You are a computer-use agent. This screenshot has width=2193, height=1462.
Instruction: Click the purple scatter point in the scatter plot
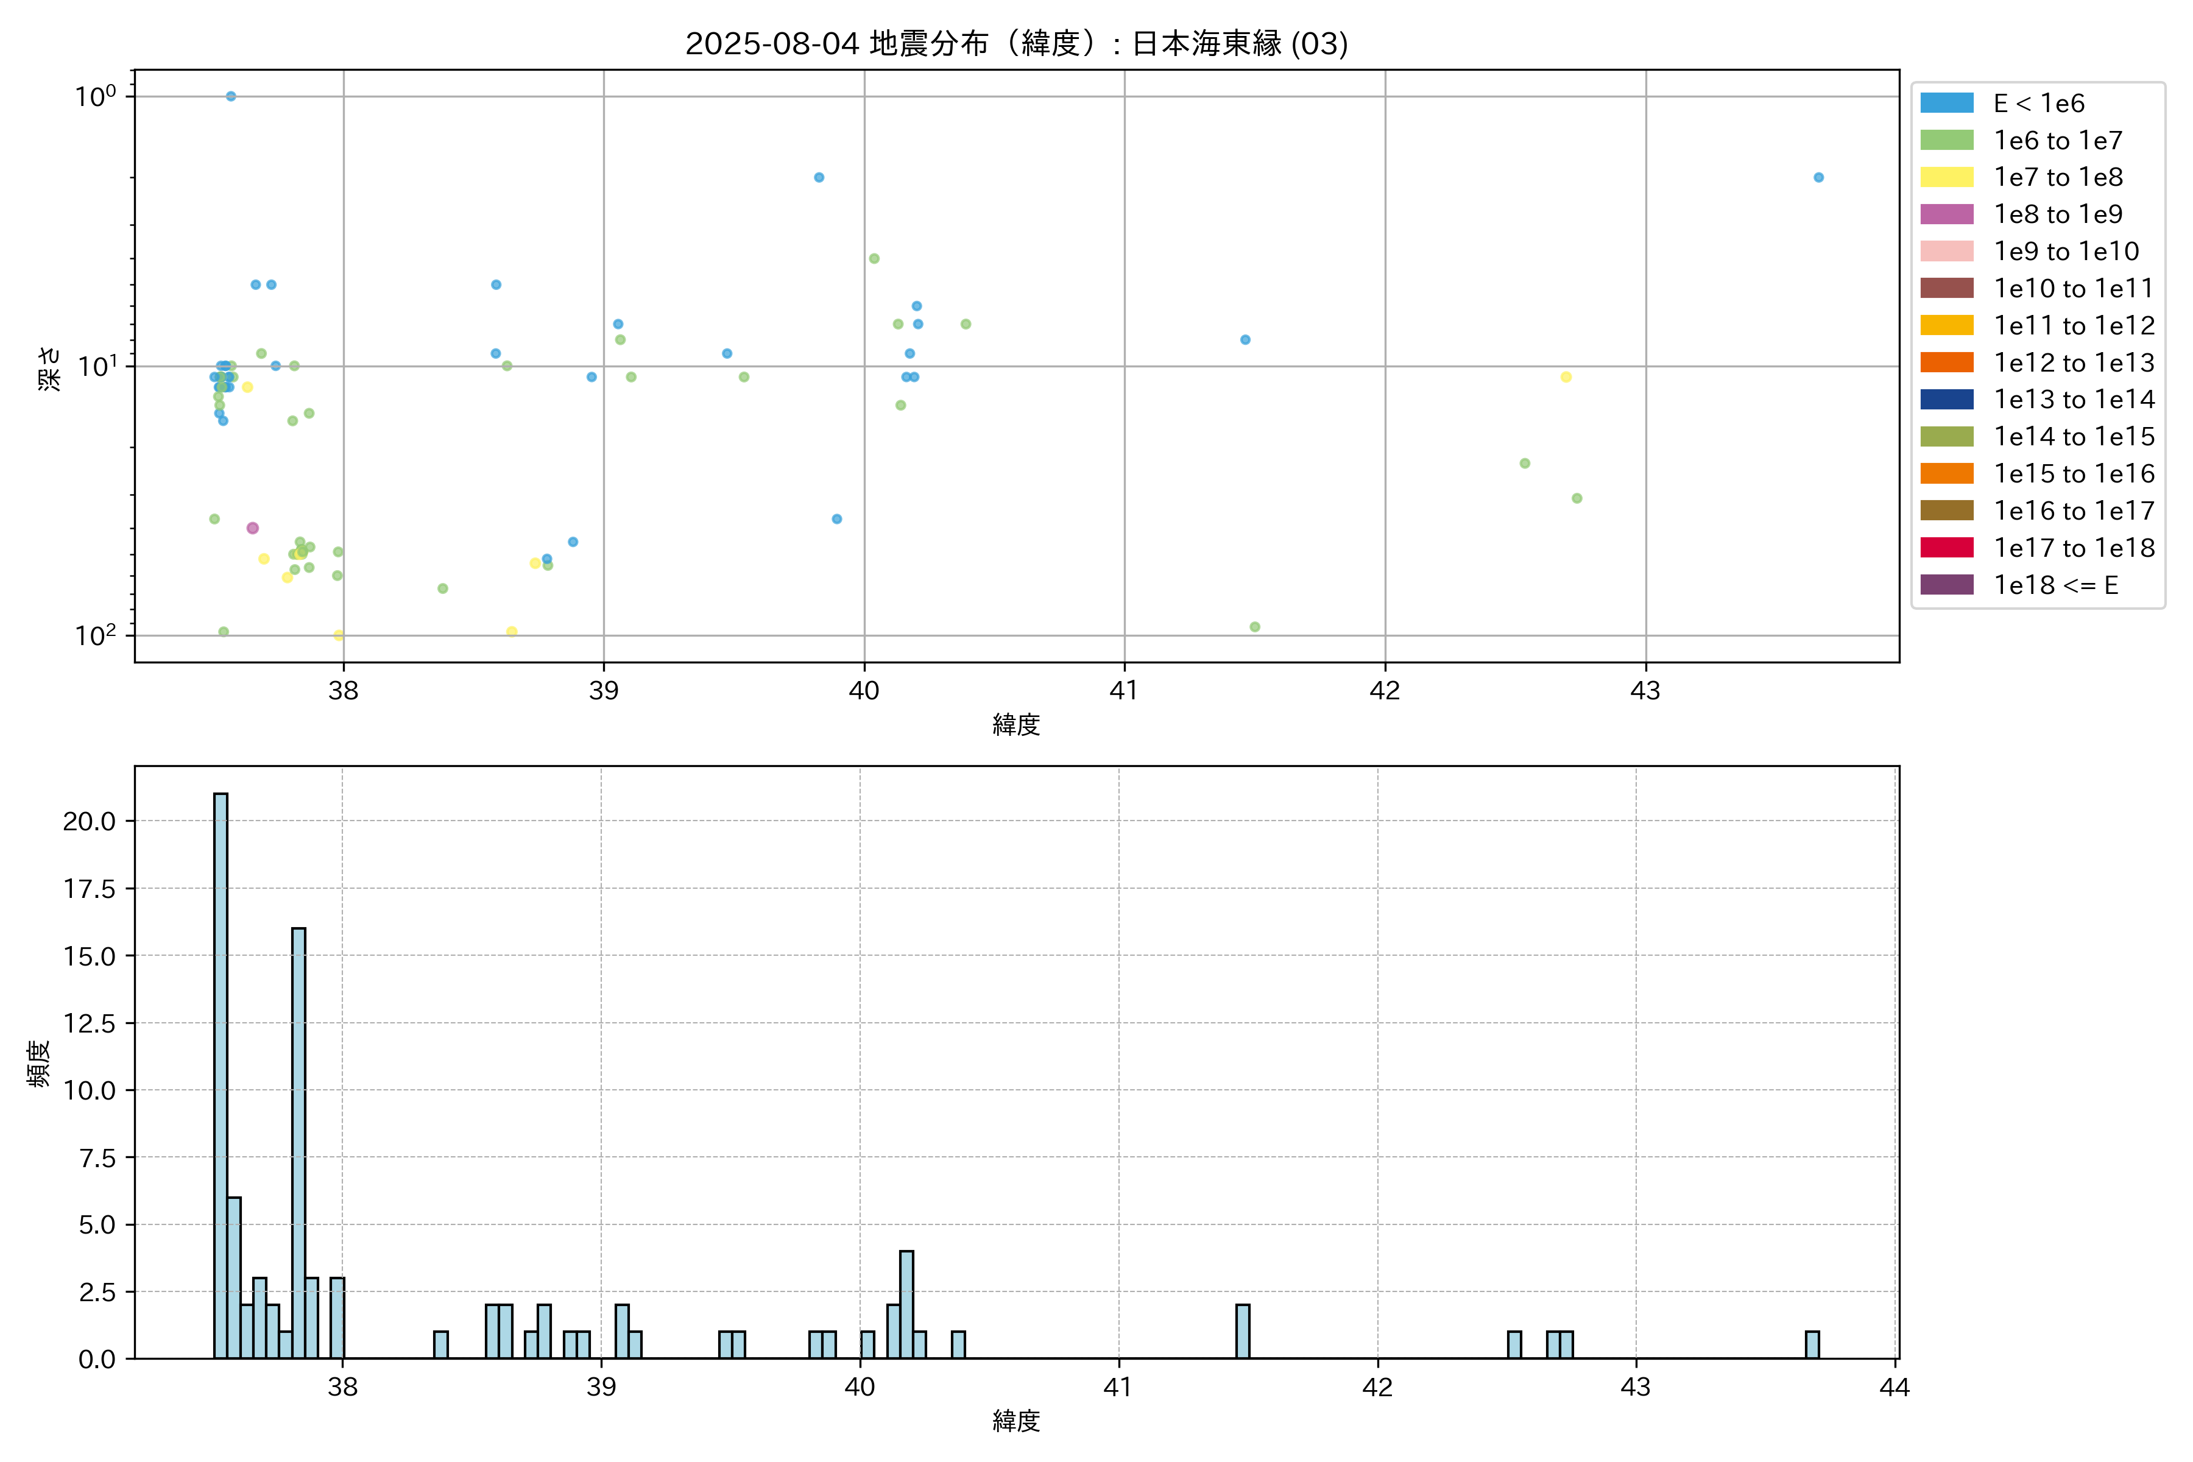253,528
